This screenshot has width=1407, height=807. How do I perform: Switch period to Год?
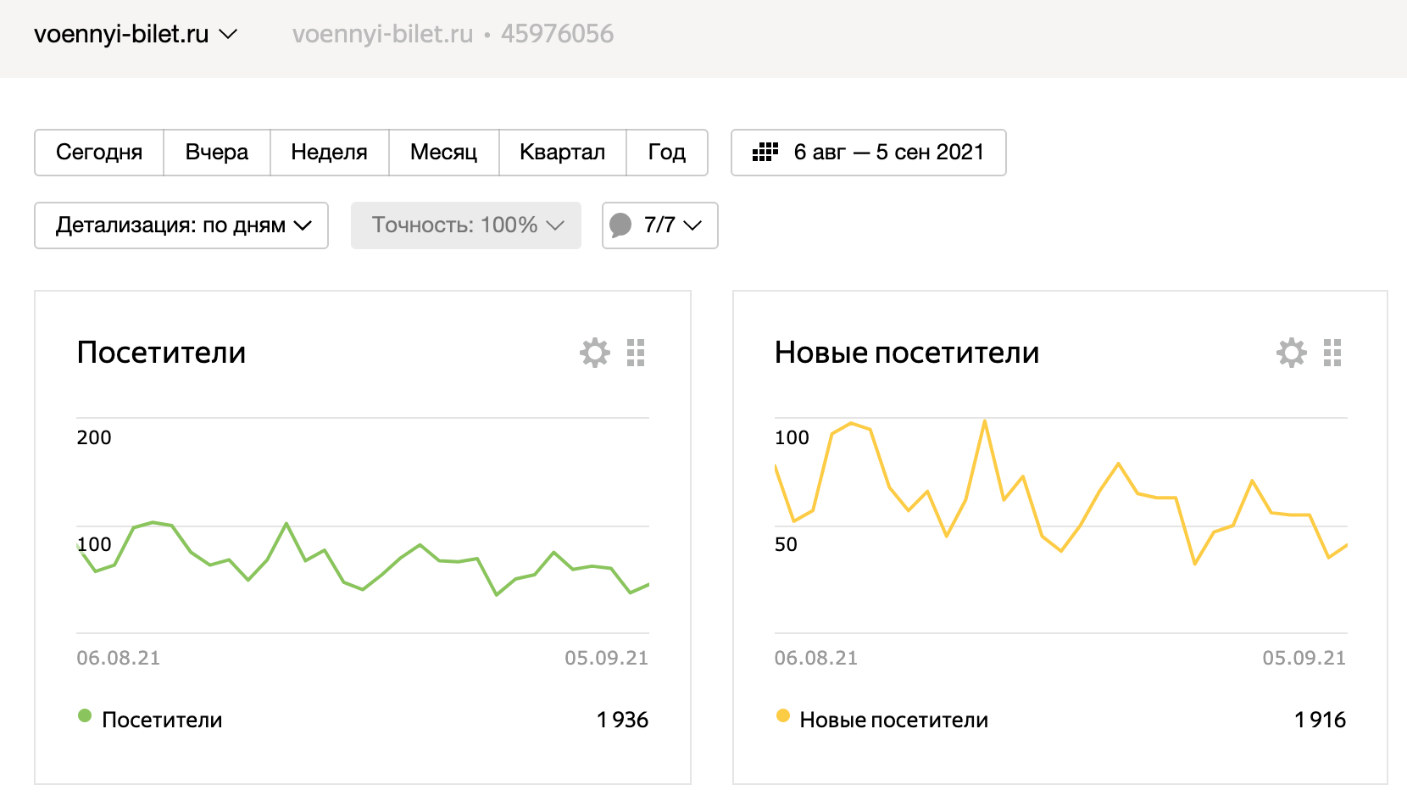click(666, 153)
